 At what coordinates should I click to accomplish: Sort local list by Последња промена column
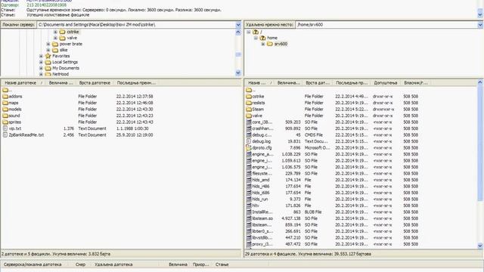click(x=136, y=82)
